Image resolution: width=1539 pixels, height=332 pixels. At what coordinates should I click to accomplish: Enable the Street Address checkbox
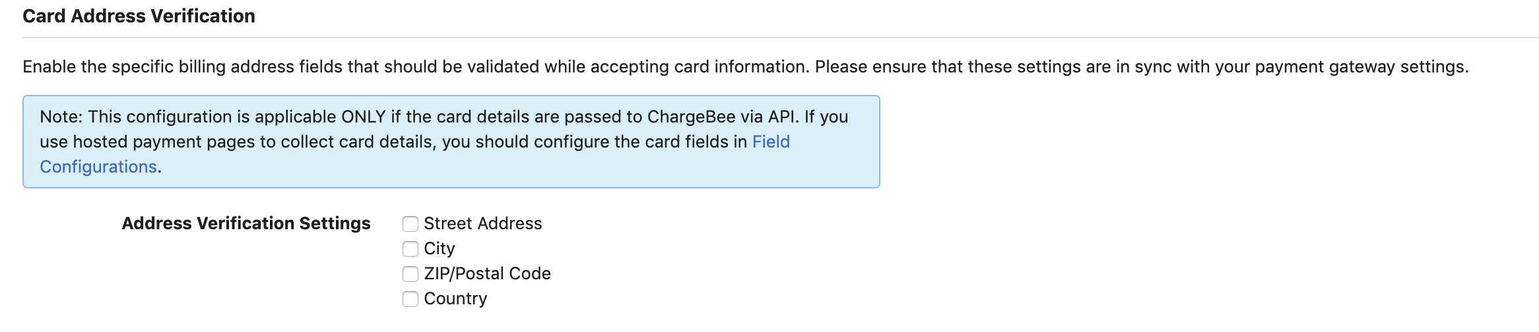(410, 224)
